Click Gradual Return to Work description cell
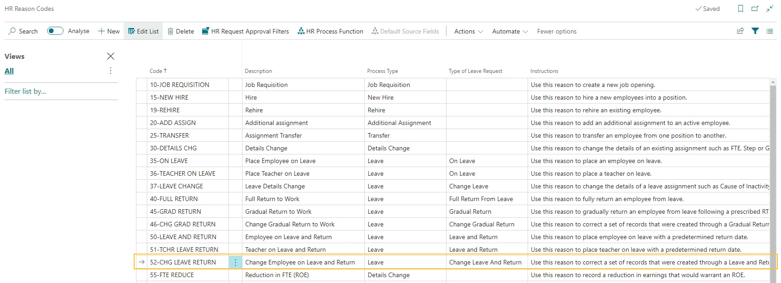781x283 pixels. [x=303, y=211]
